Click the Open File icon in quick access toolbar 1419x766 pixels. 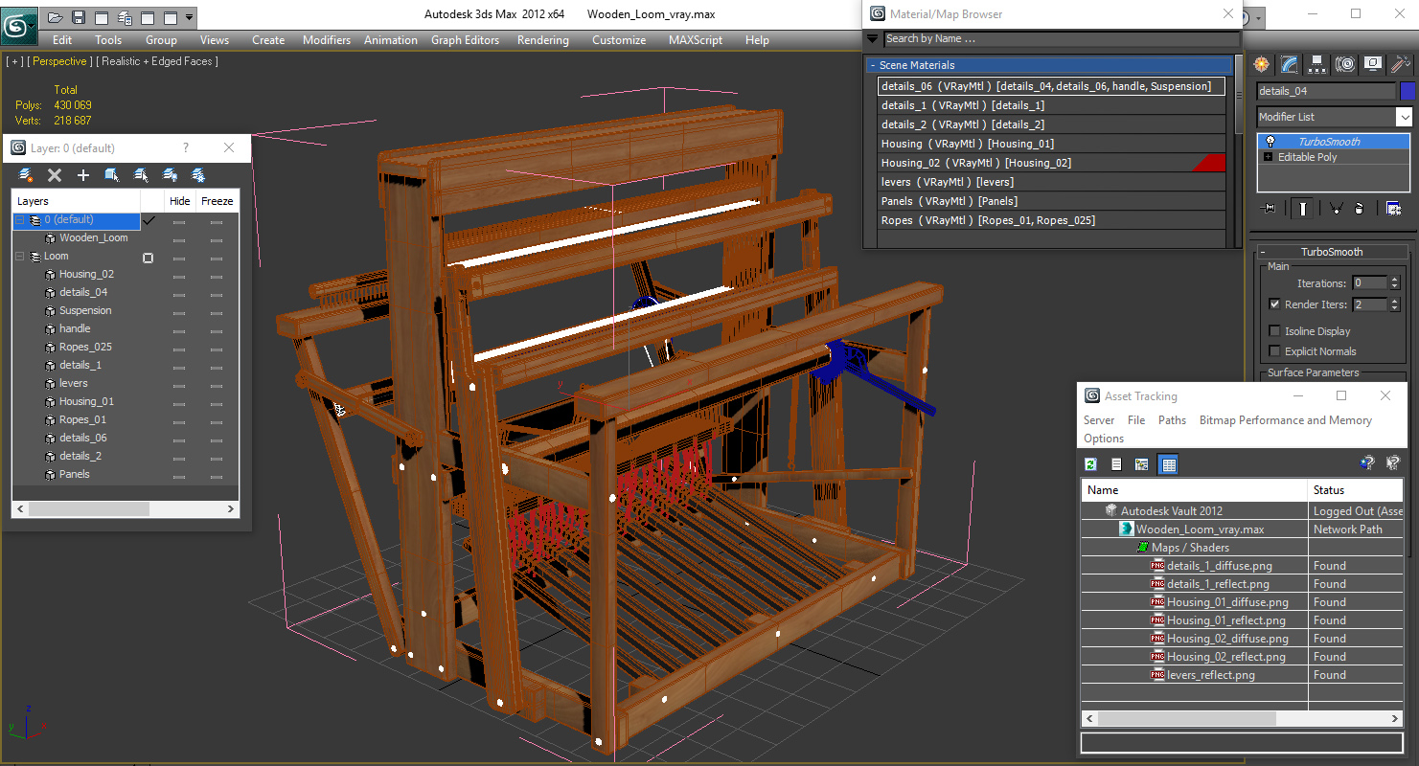coord(56,17)
